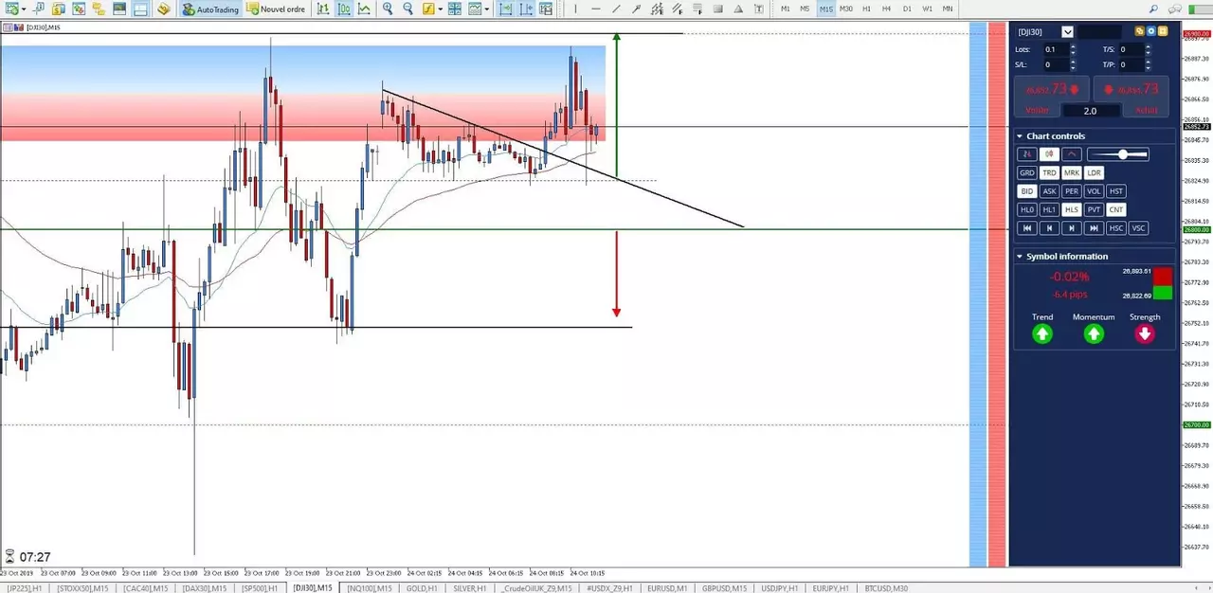This screenshot has width=1213, height=593.
Task: Toggle the GRD grid button
Action: (1027, 173)
